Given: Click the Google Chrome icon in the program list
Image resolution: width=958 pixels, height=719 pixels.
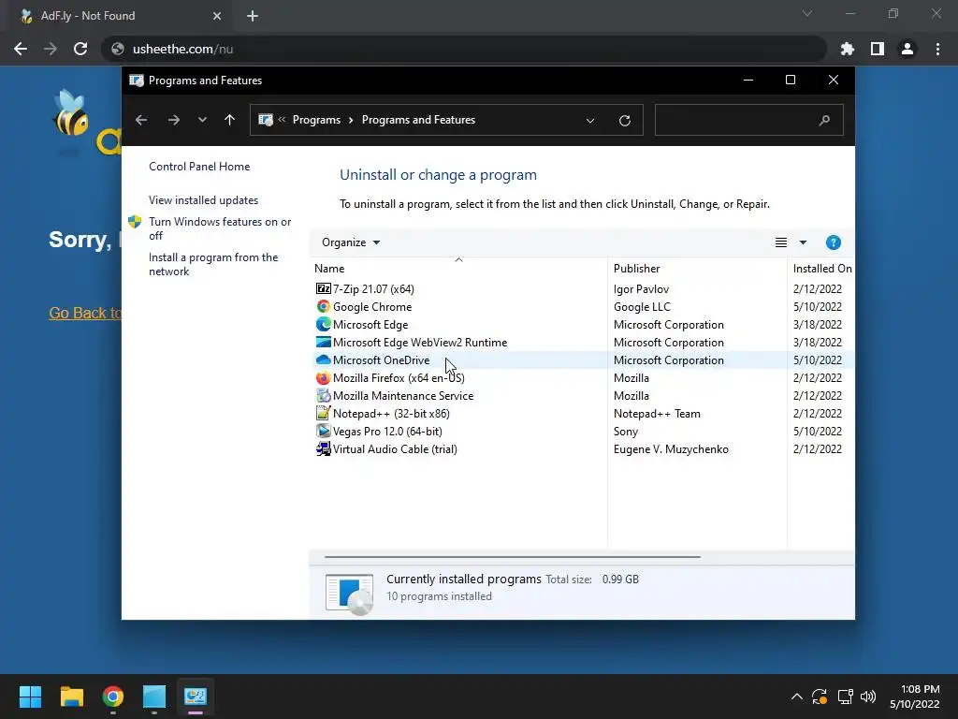Looking at the screenshot, I should click(x=323, y=306).
